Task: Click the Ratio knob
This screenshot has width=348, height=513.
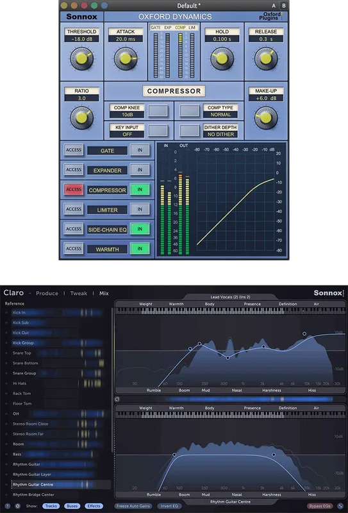Action: pos(82,118)
